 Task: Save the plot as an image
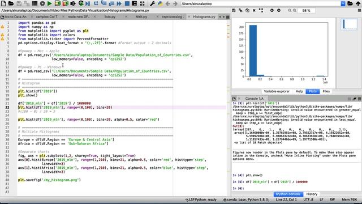tap(234, 10)
